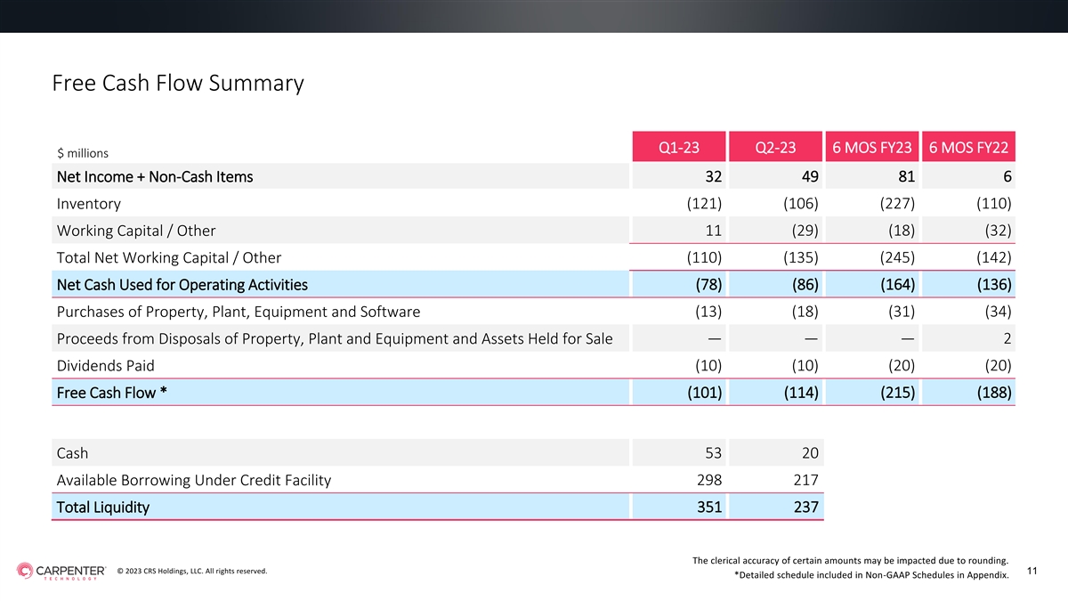Click Purchases of Property, Plant, Equipment row
The width and height of the screenshot is (1068, 601).
pos(533,312)
